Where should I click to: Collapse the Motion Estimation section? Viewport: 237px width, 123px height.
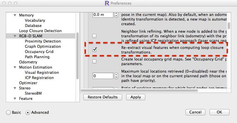coord(15,67)
